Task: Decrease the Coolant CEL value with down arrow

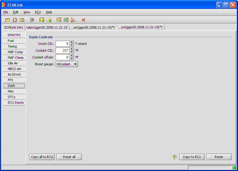Action: [x=72, y=52]
